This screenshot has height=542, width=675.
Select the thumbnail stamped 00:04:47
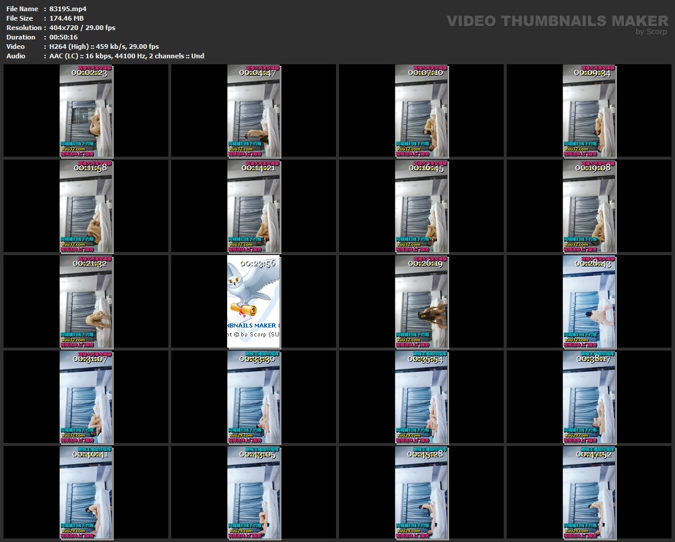(254, 111)
